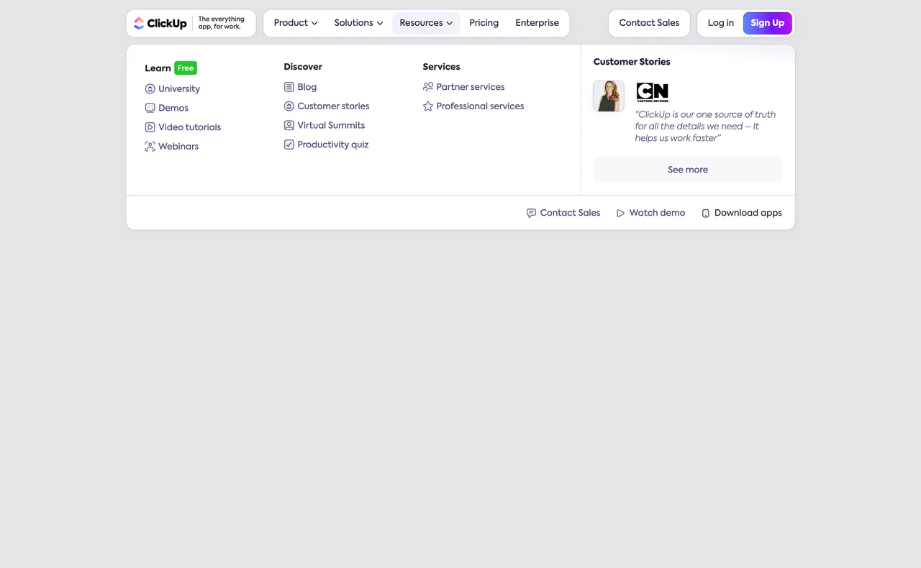Open the Watch demo link
The image size is (921, 568).
point(650,213)
